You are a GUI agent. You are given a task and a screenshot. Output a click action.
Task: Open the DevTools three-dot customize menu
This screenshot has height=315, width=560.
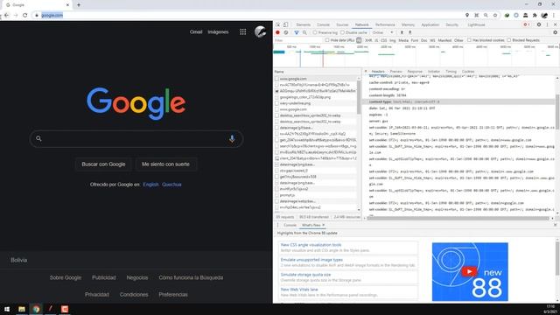pyautogui.click(x=547, y=24)
